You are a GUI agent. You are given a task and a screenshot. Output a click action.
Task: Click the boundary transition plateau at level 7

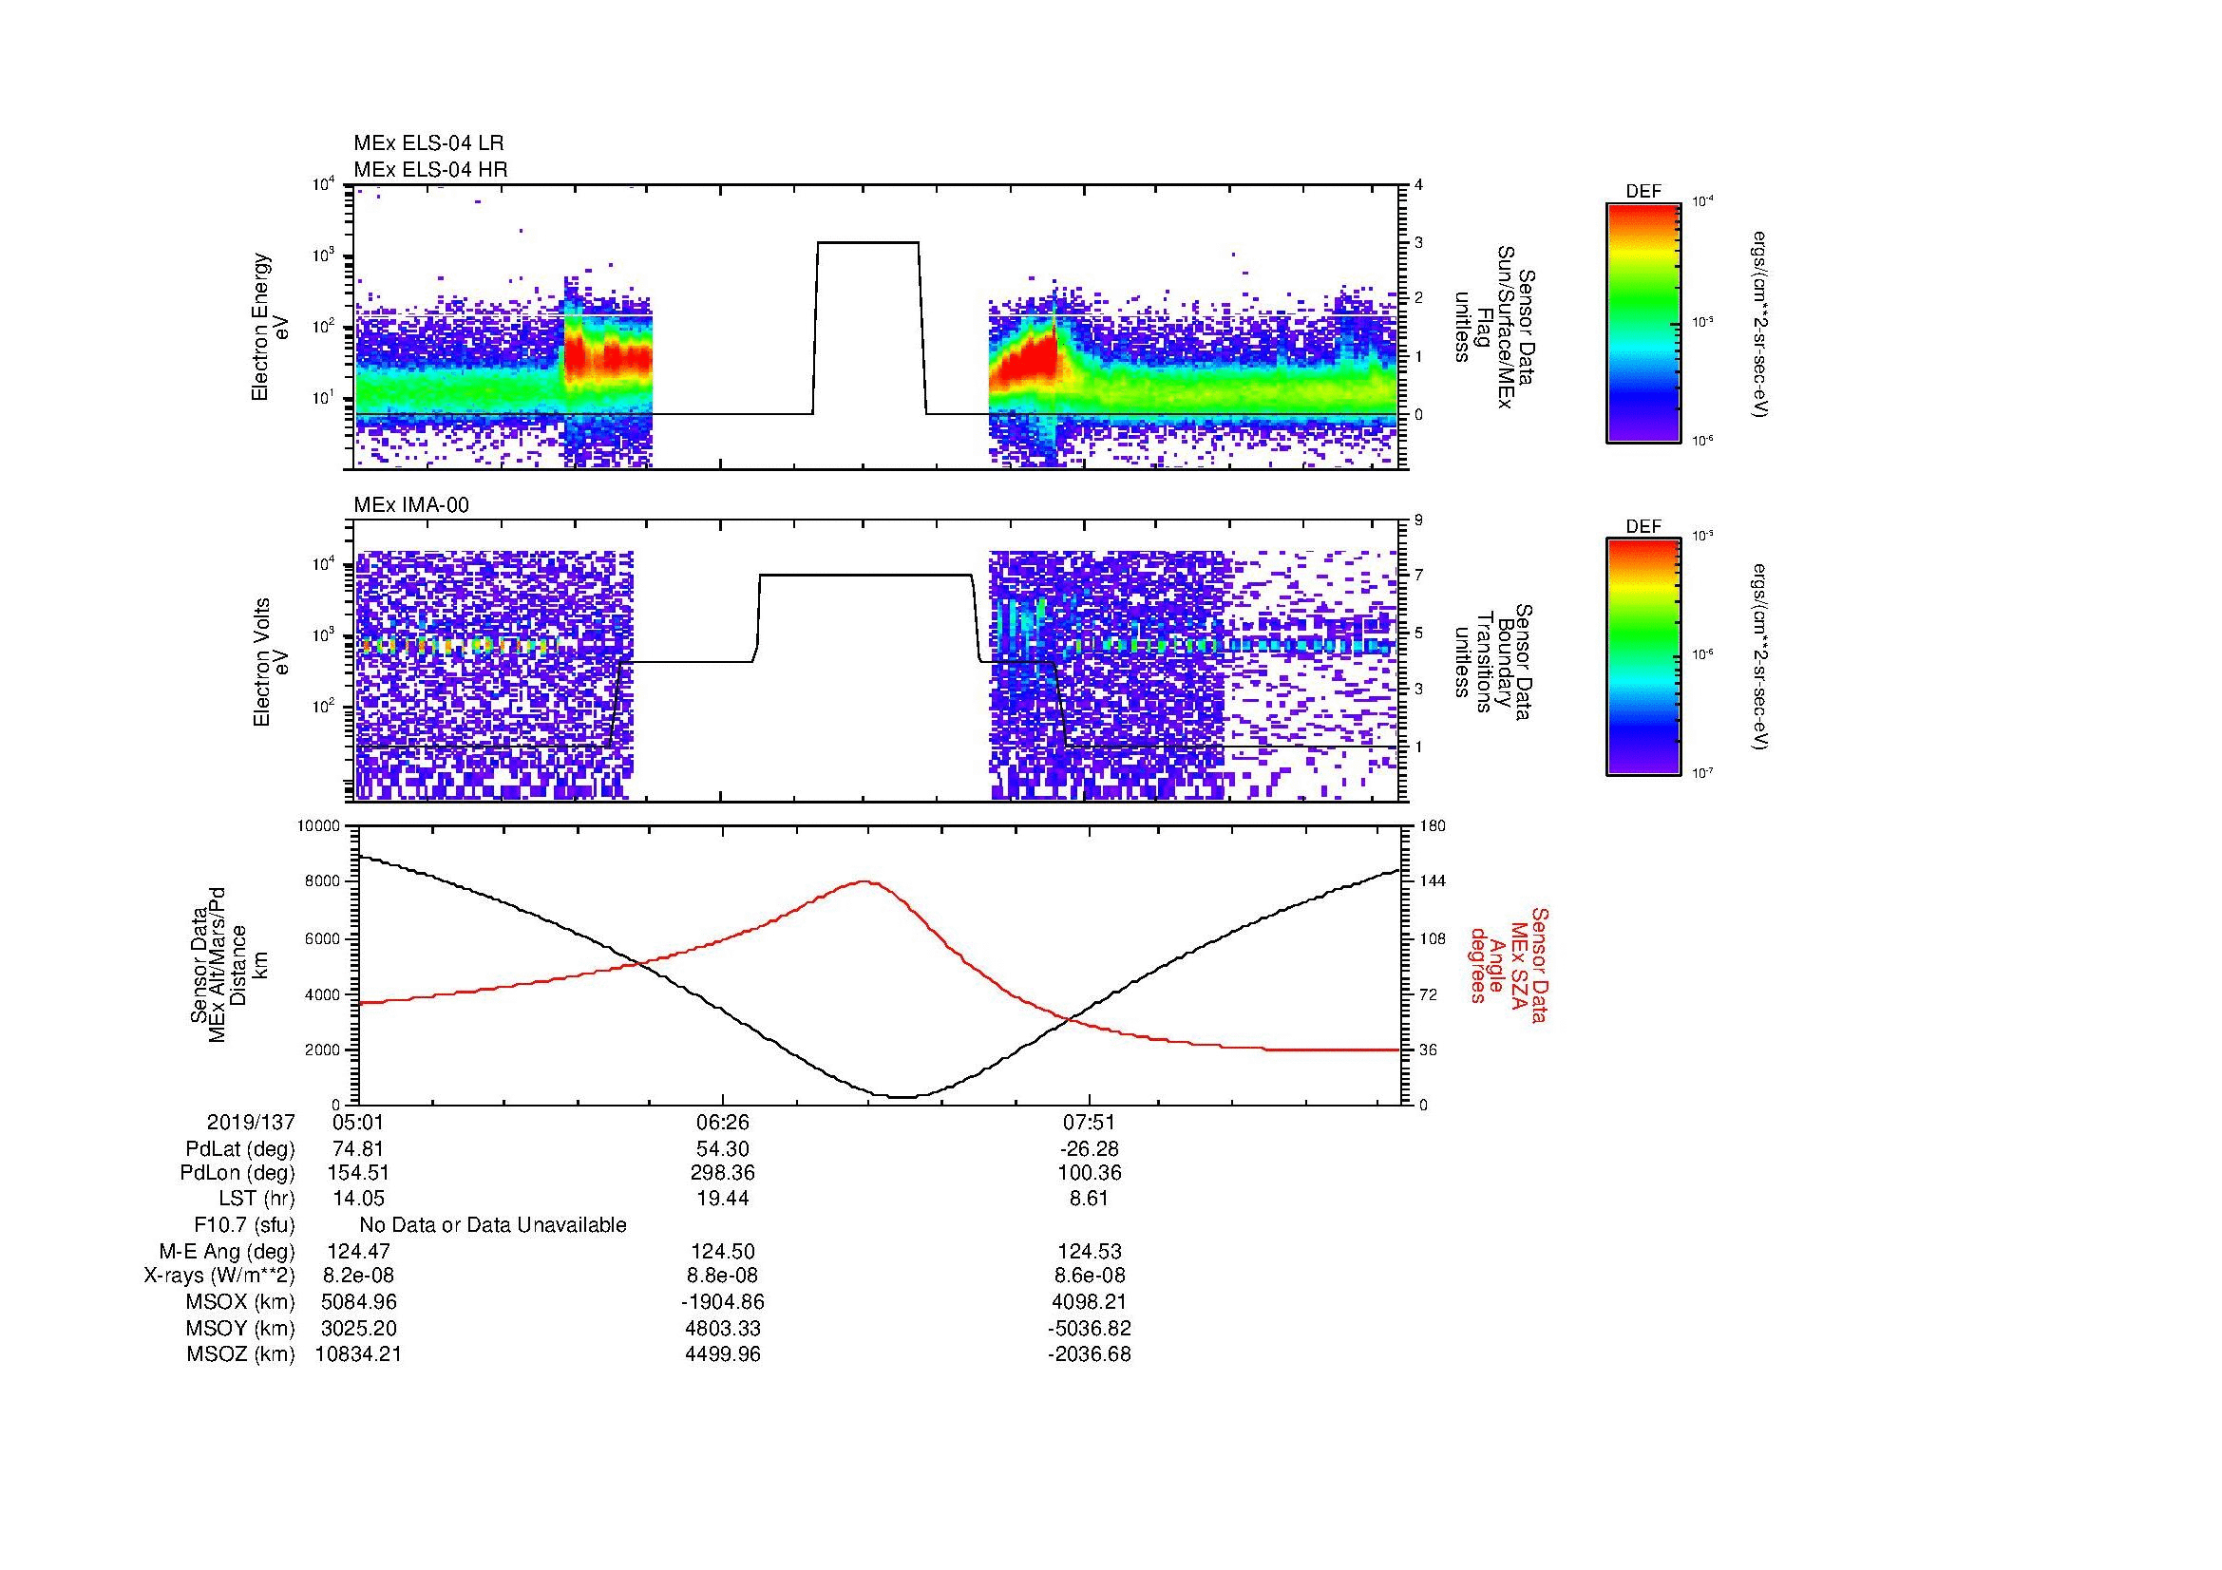click(x=866, y=576)
